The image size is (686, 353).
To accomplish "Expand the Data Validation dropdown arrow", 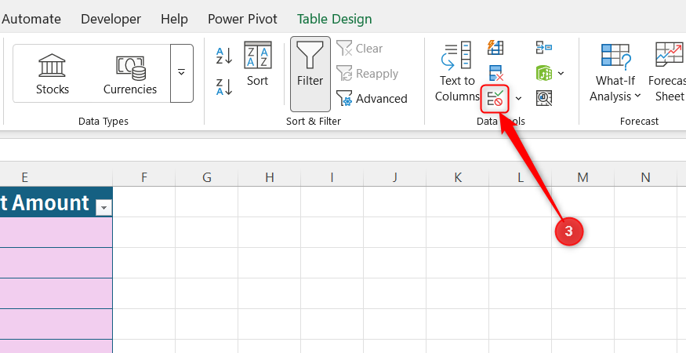I will [518, 99].
